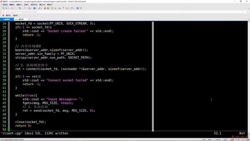The height and width of the screenshot is (141, 250).
Task: Open the 窗口(W) menu
Action: (42, 5)
